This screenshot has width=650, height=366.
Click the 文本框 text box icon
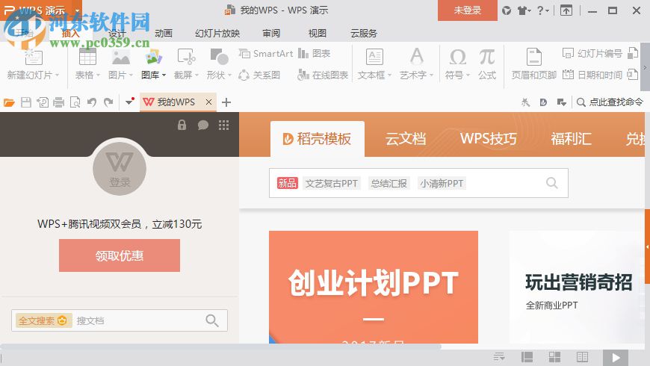(x=374, y=58)
